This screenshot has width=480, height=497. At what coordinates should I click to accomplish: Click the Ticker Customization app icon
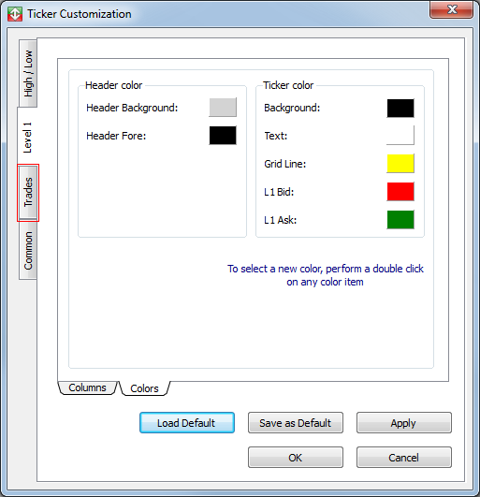[x=15, y=14]
